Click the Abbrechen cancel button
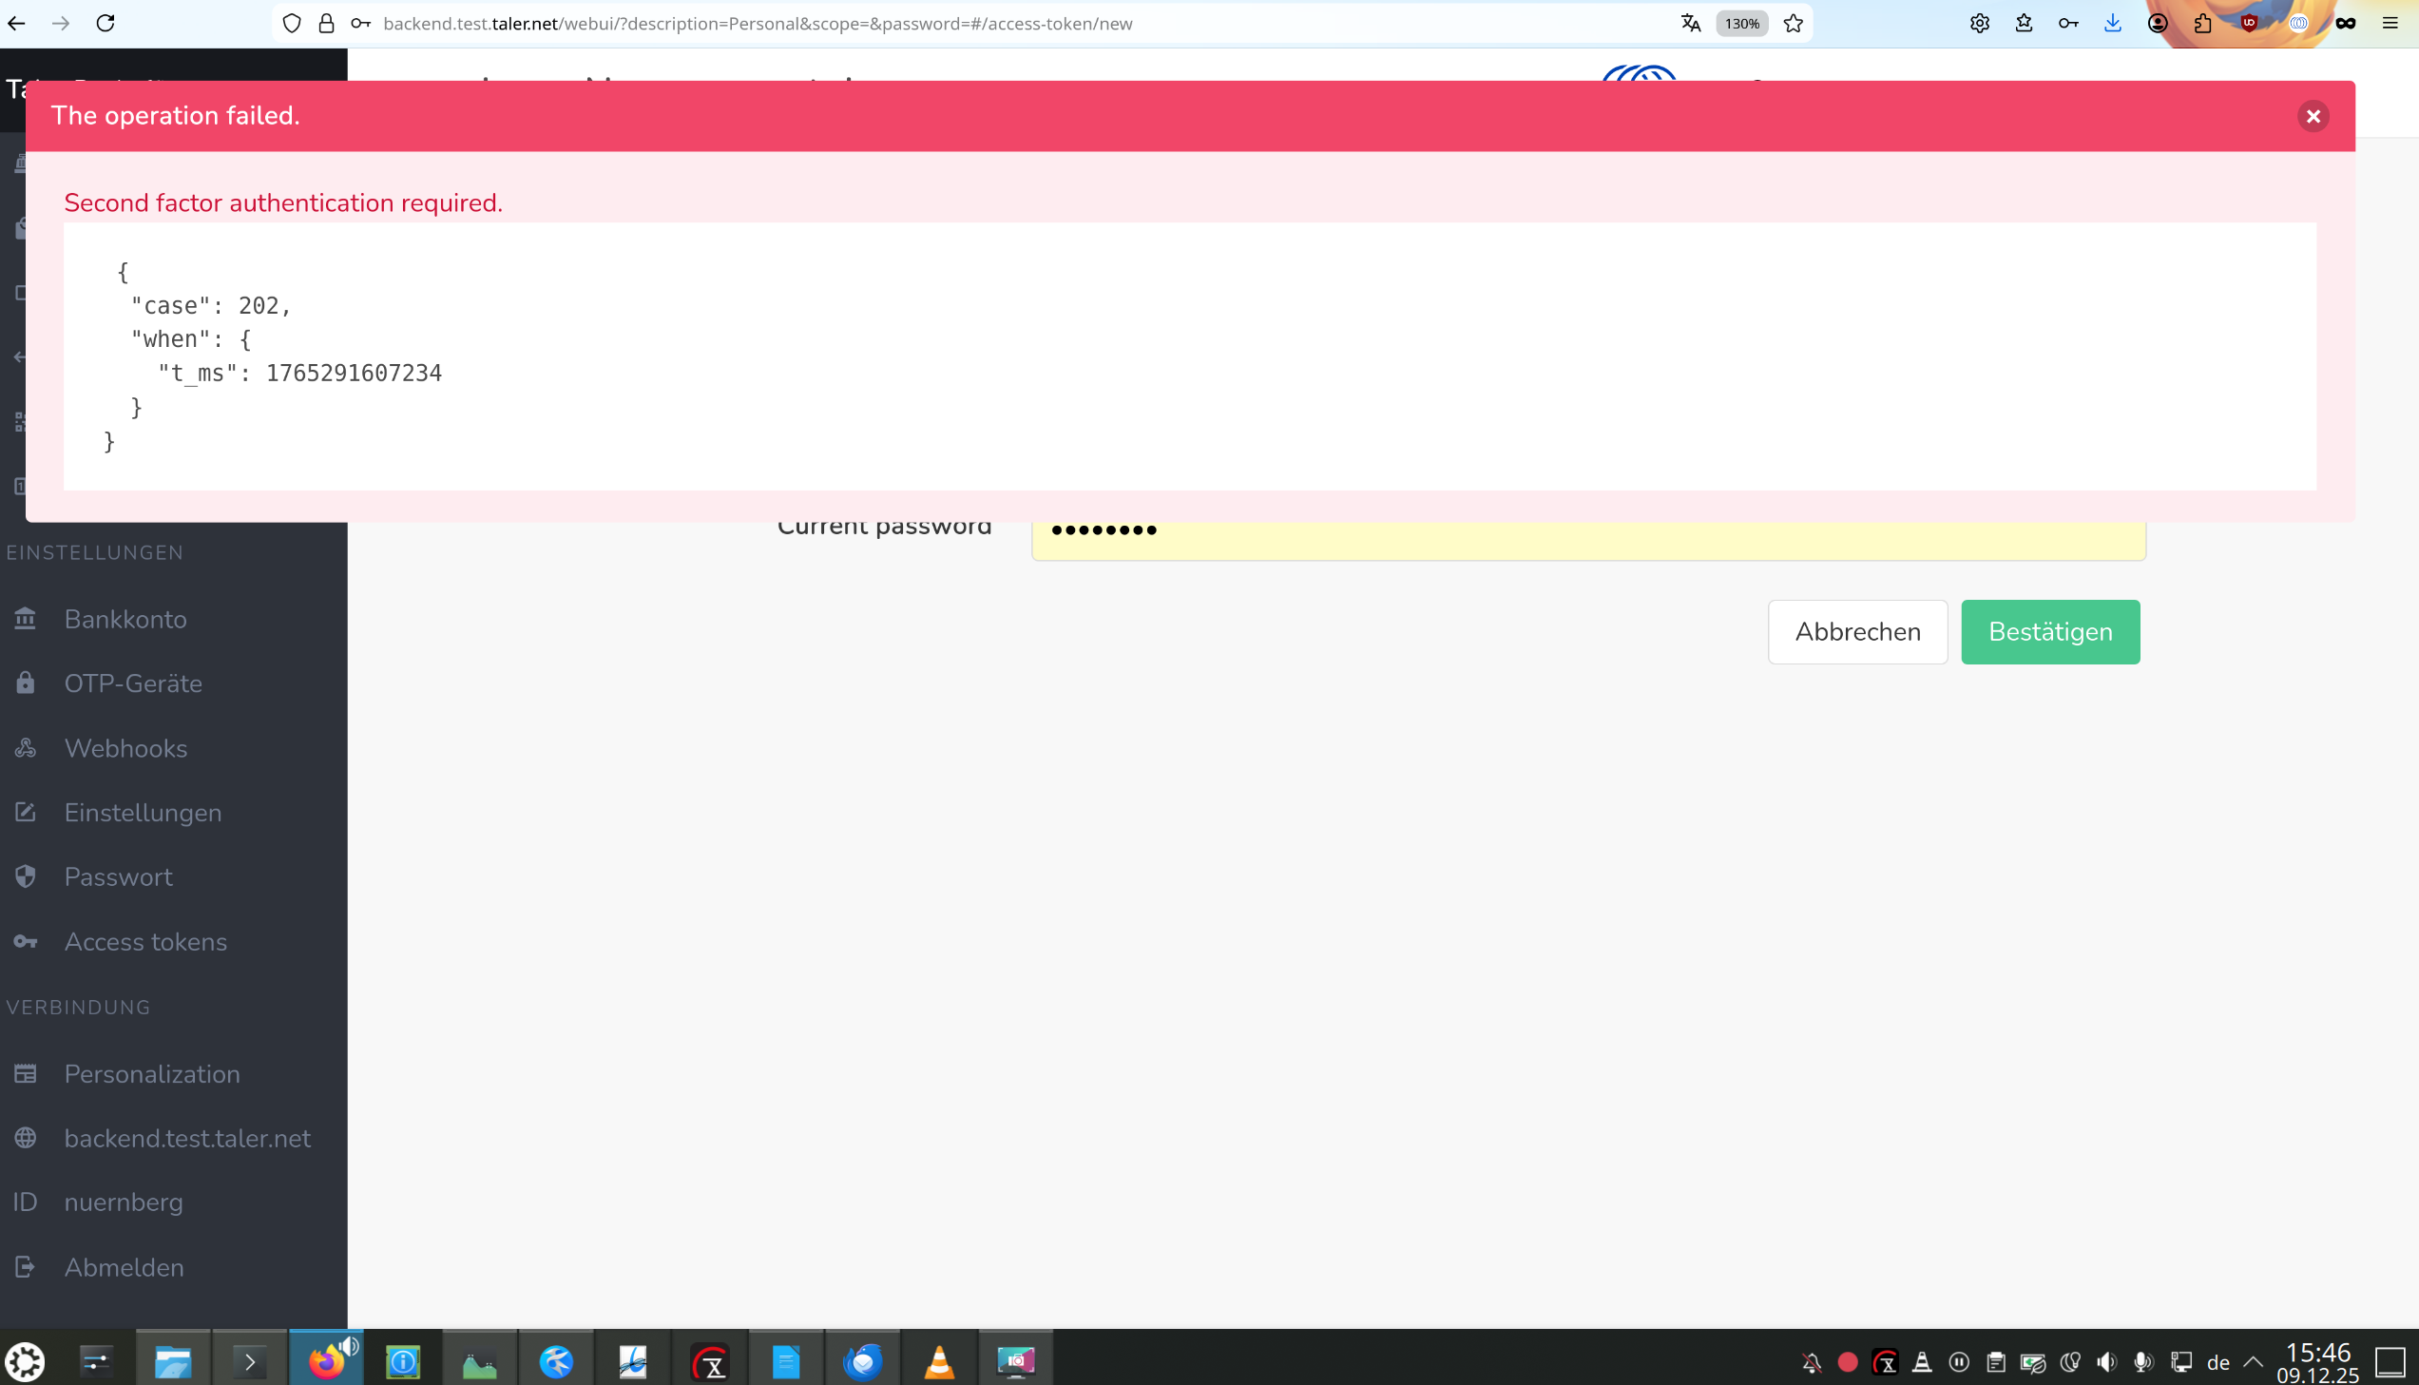 click(x=1857, y=631)
